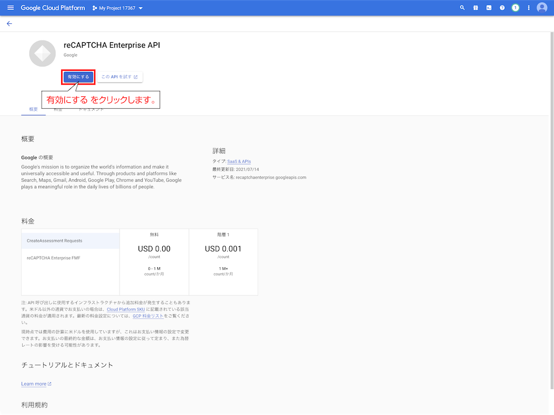Select CreateAssessment Requests pricing row
This screenshot has height=415, width=554.
(70, 241)
